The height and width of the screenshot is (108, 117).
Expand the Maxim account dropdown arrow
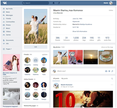coord(114,3)
